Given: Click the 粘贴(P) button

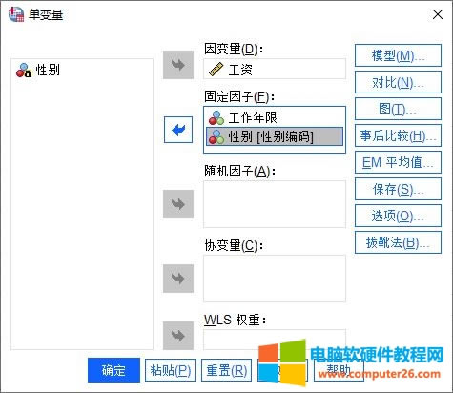Looking at the screenshot, I should click(170, 370).
